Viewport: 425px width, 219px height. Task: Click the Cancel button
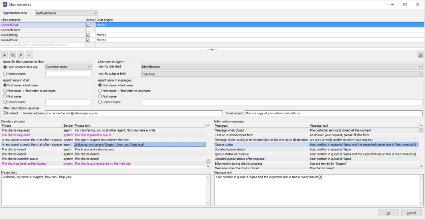pyautogui.click(x=411, y=213)
